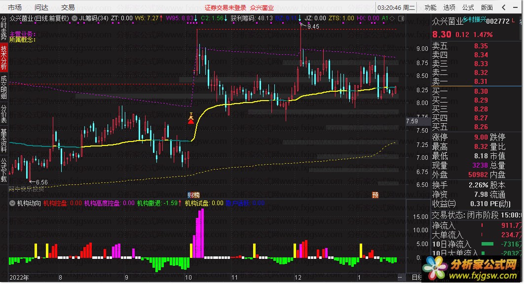The height and width of the screenshot is (284, 525).
Task: Click the 机构动向 indicator label
Action: (x=29, y=203)
